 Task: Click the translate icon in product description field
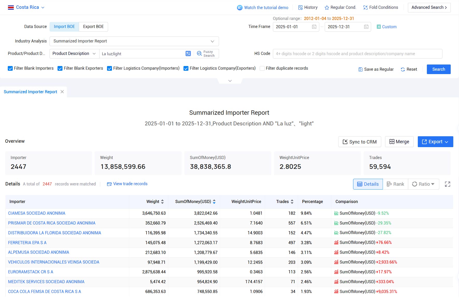pos(188,54)
